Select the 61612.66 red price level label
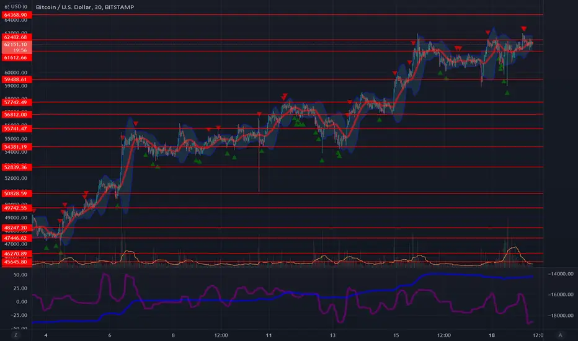The width and height of the screenshot is (578, 341). (16, 58)
